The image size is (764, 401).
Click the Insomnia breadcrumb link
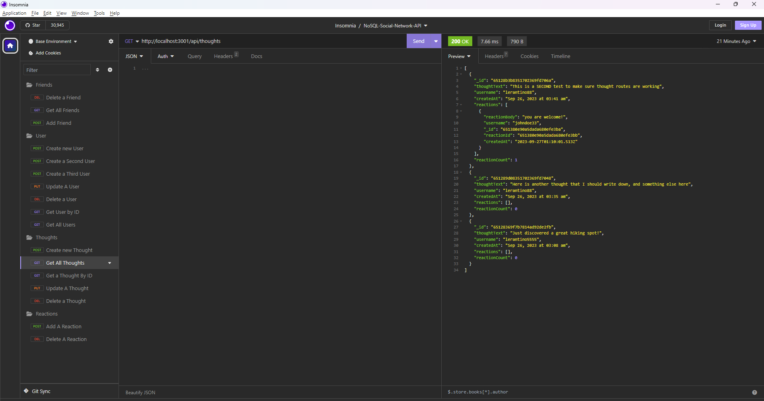click(x=345, y=26)
